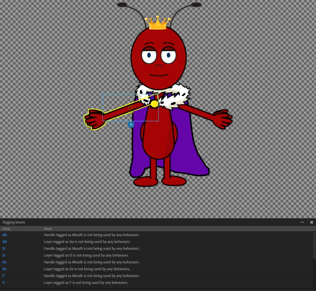Viewport: 316px width, 291px height.
Task: Click the Area column header
Action: tap(6, 229)
